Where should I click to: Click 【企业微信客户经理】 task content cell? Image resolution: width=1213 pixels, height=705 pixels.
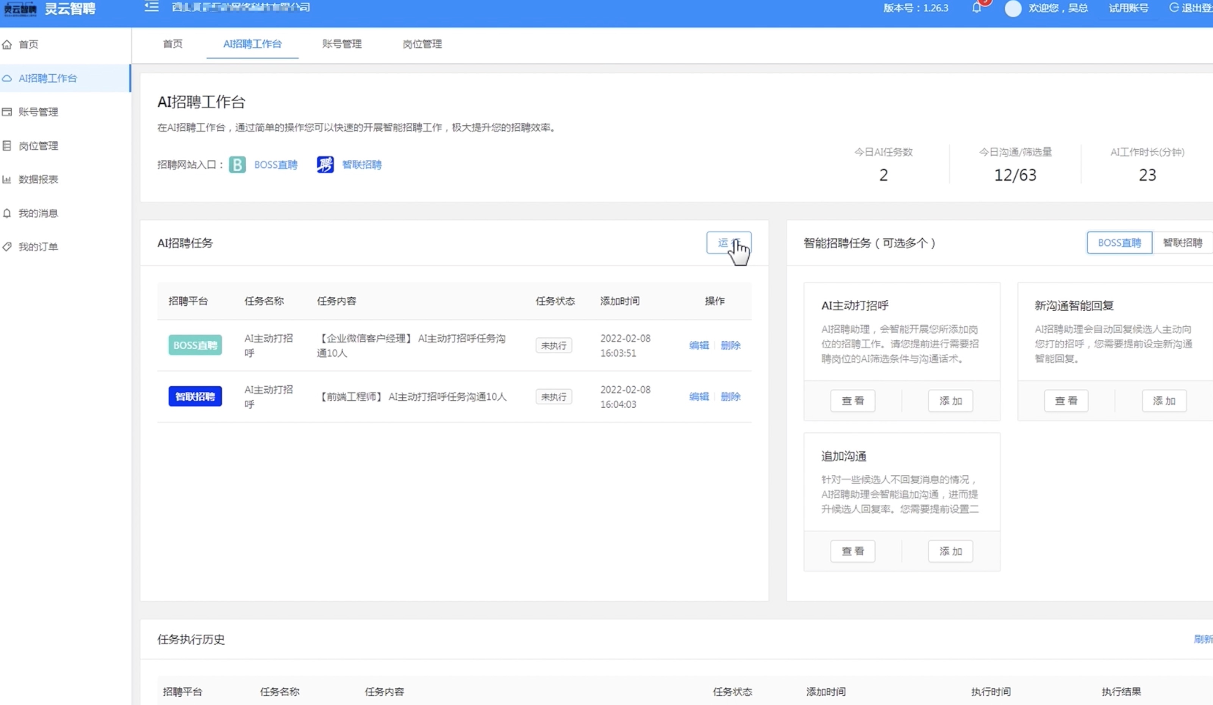[411, 346]
